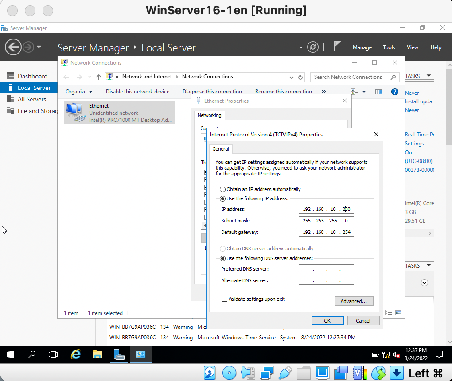Click the Network and Internet breadcrumb
452x381 pixels.
pyautogui.click(x=147, y=77)
